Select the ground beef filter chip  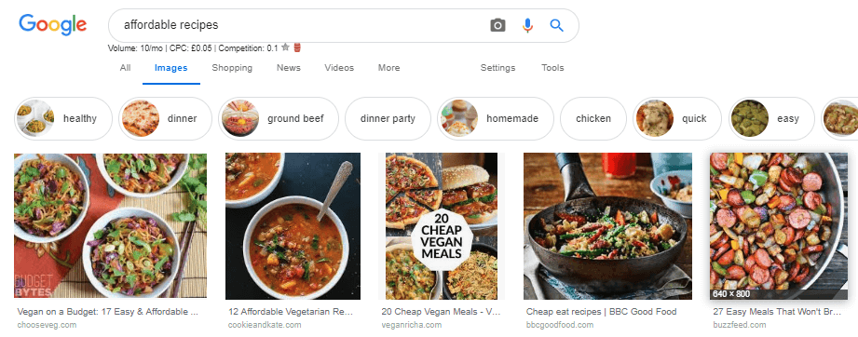coord(279,119)
